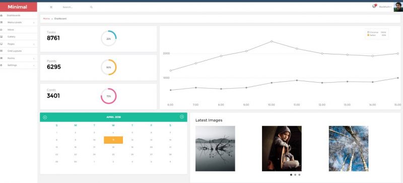Select calendar date 14
The width and height of the screenshot is (403, 183).
tap(170, 140)
